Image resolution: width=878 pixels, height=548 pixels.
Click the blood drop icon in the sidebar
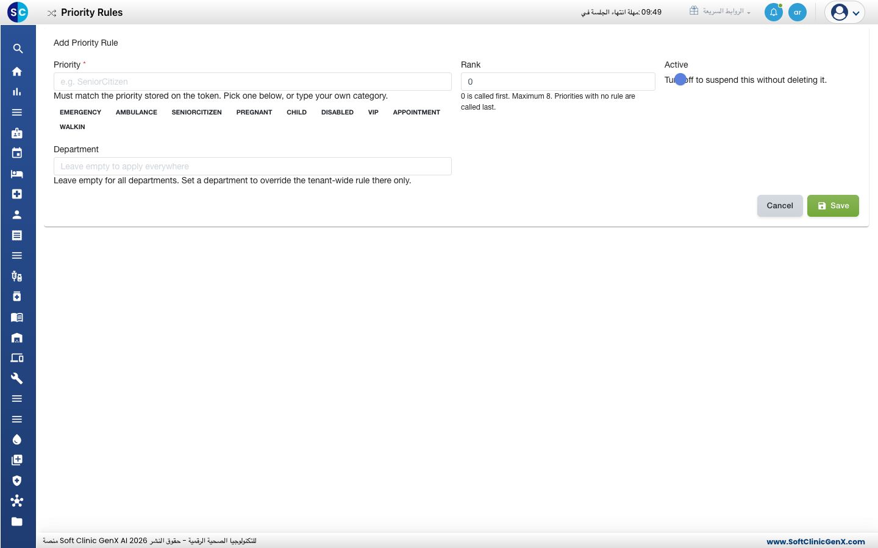pos(17,440)
